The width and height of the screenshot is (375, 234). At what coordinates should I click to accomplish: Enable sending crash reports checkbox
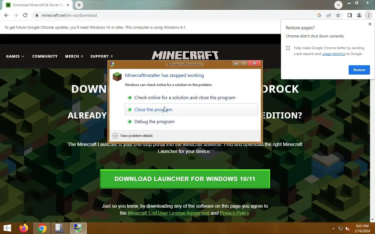coord(288,48)
